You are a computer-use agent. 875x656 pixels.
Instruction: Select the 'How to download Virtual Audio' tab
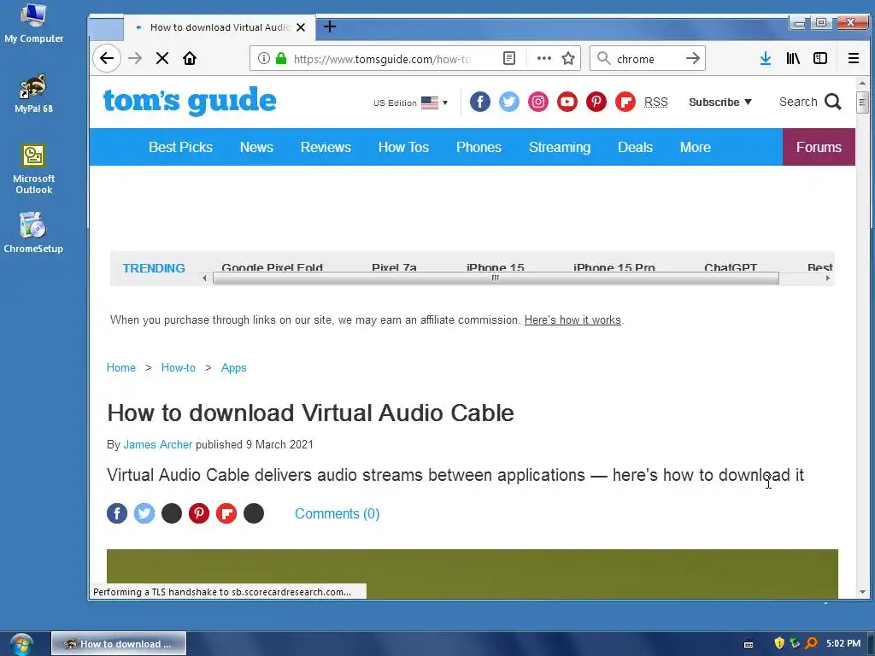(x=220, y=27)
